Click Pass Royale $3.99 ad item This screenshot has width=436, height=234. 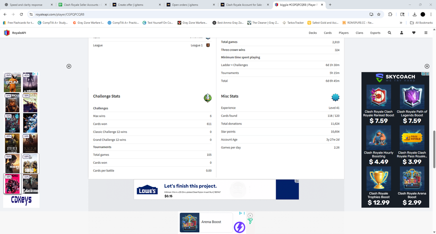[412, 145]
